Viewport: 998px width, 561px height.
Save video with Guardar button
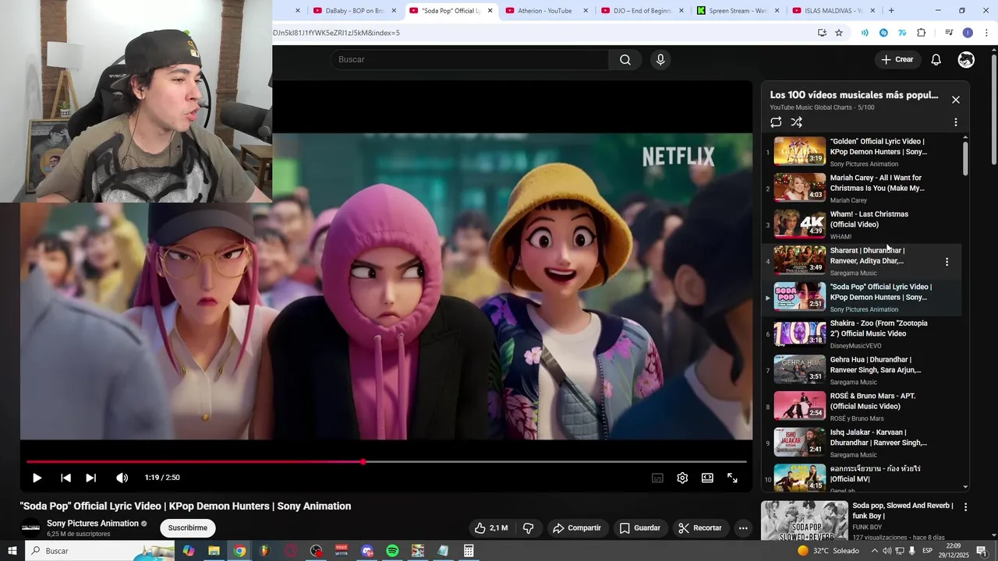click(639, 528)
